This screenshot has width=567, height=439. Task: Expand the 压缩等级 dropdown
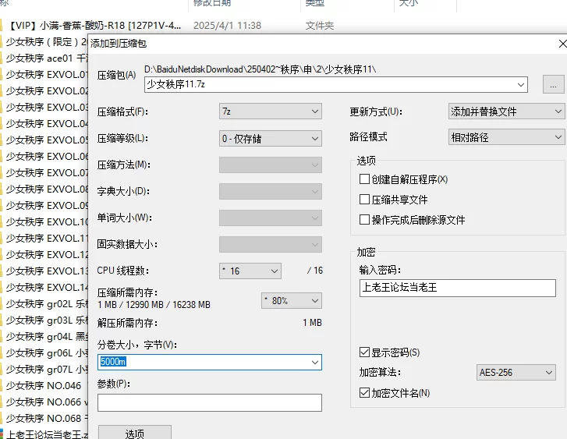click(270, 139)
